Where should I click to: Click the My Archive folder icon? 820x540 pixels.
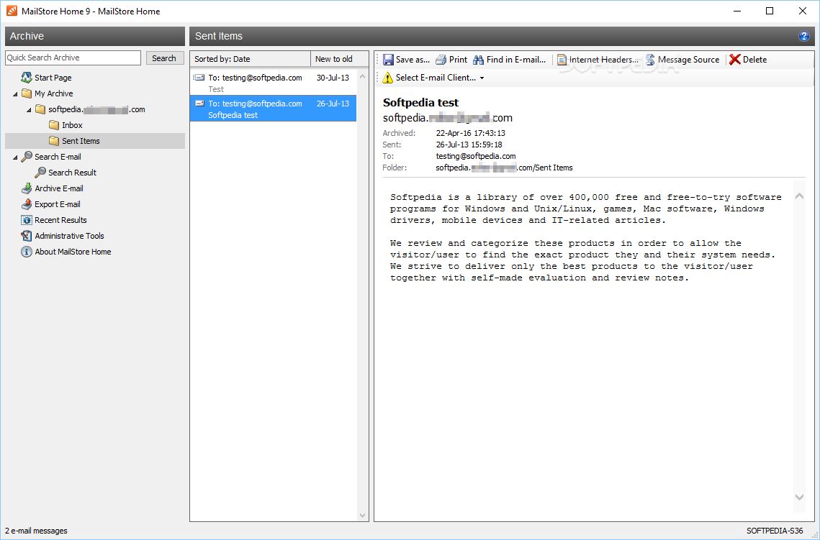coord(26,93)
